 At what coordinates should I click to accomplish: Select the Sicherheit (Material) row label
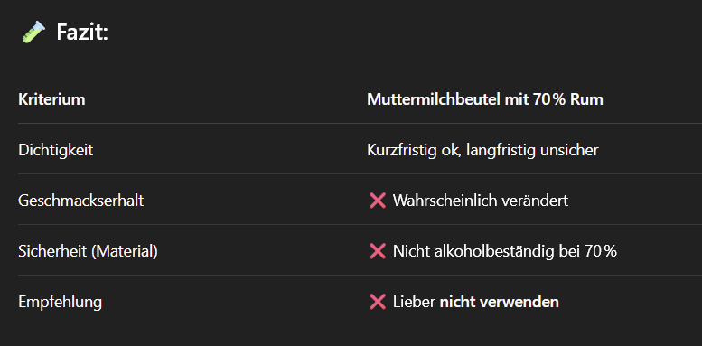point(89,251)
